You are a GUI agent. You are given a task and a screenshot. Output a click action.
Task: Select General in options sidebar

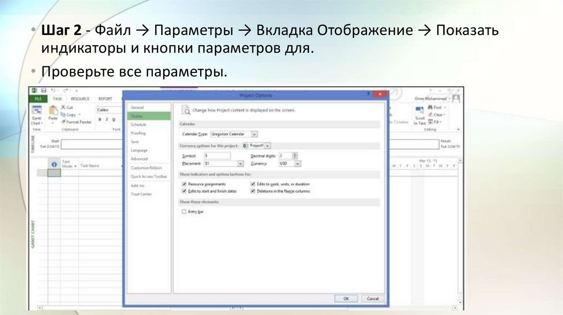(148, 108)
